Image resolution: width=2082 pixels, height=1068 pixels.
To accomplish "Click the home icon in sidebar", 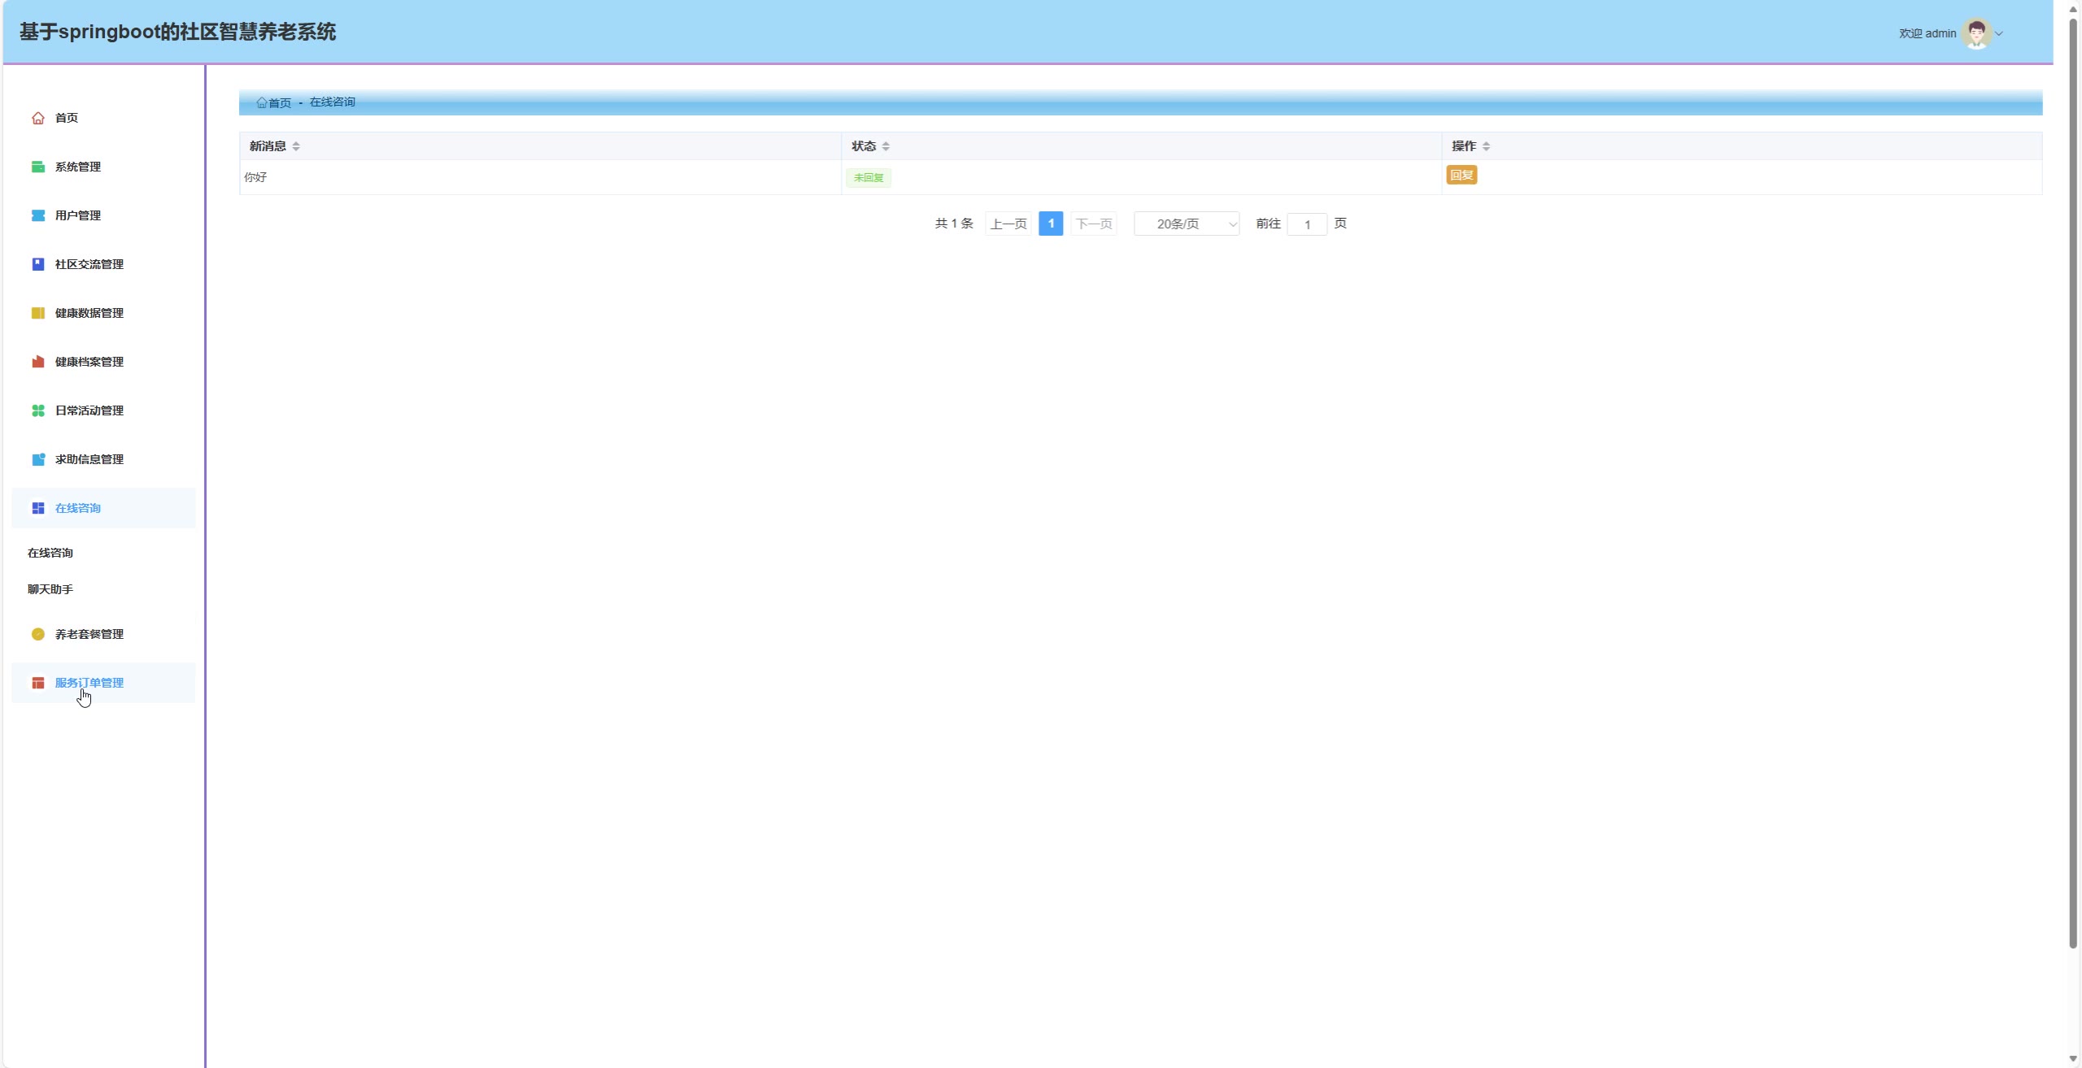I will click(x=37, y=118).
